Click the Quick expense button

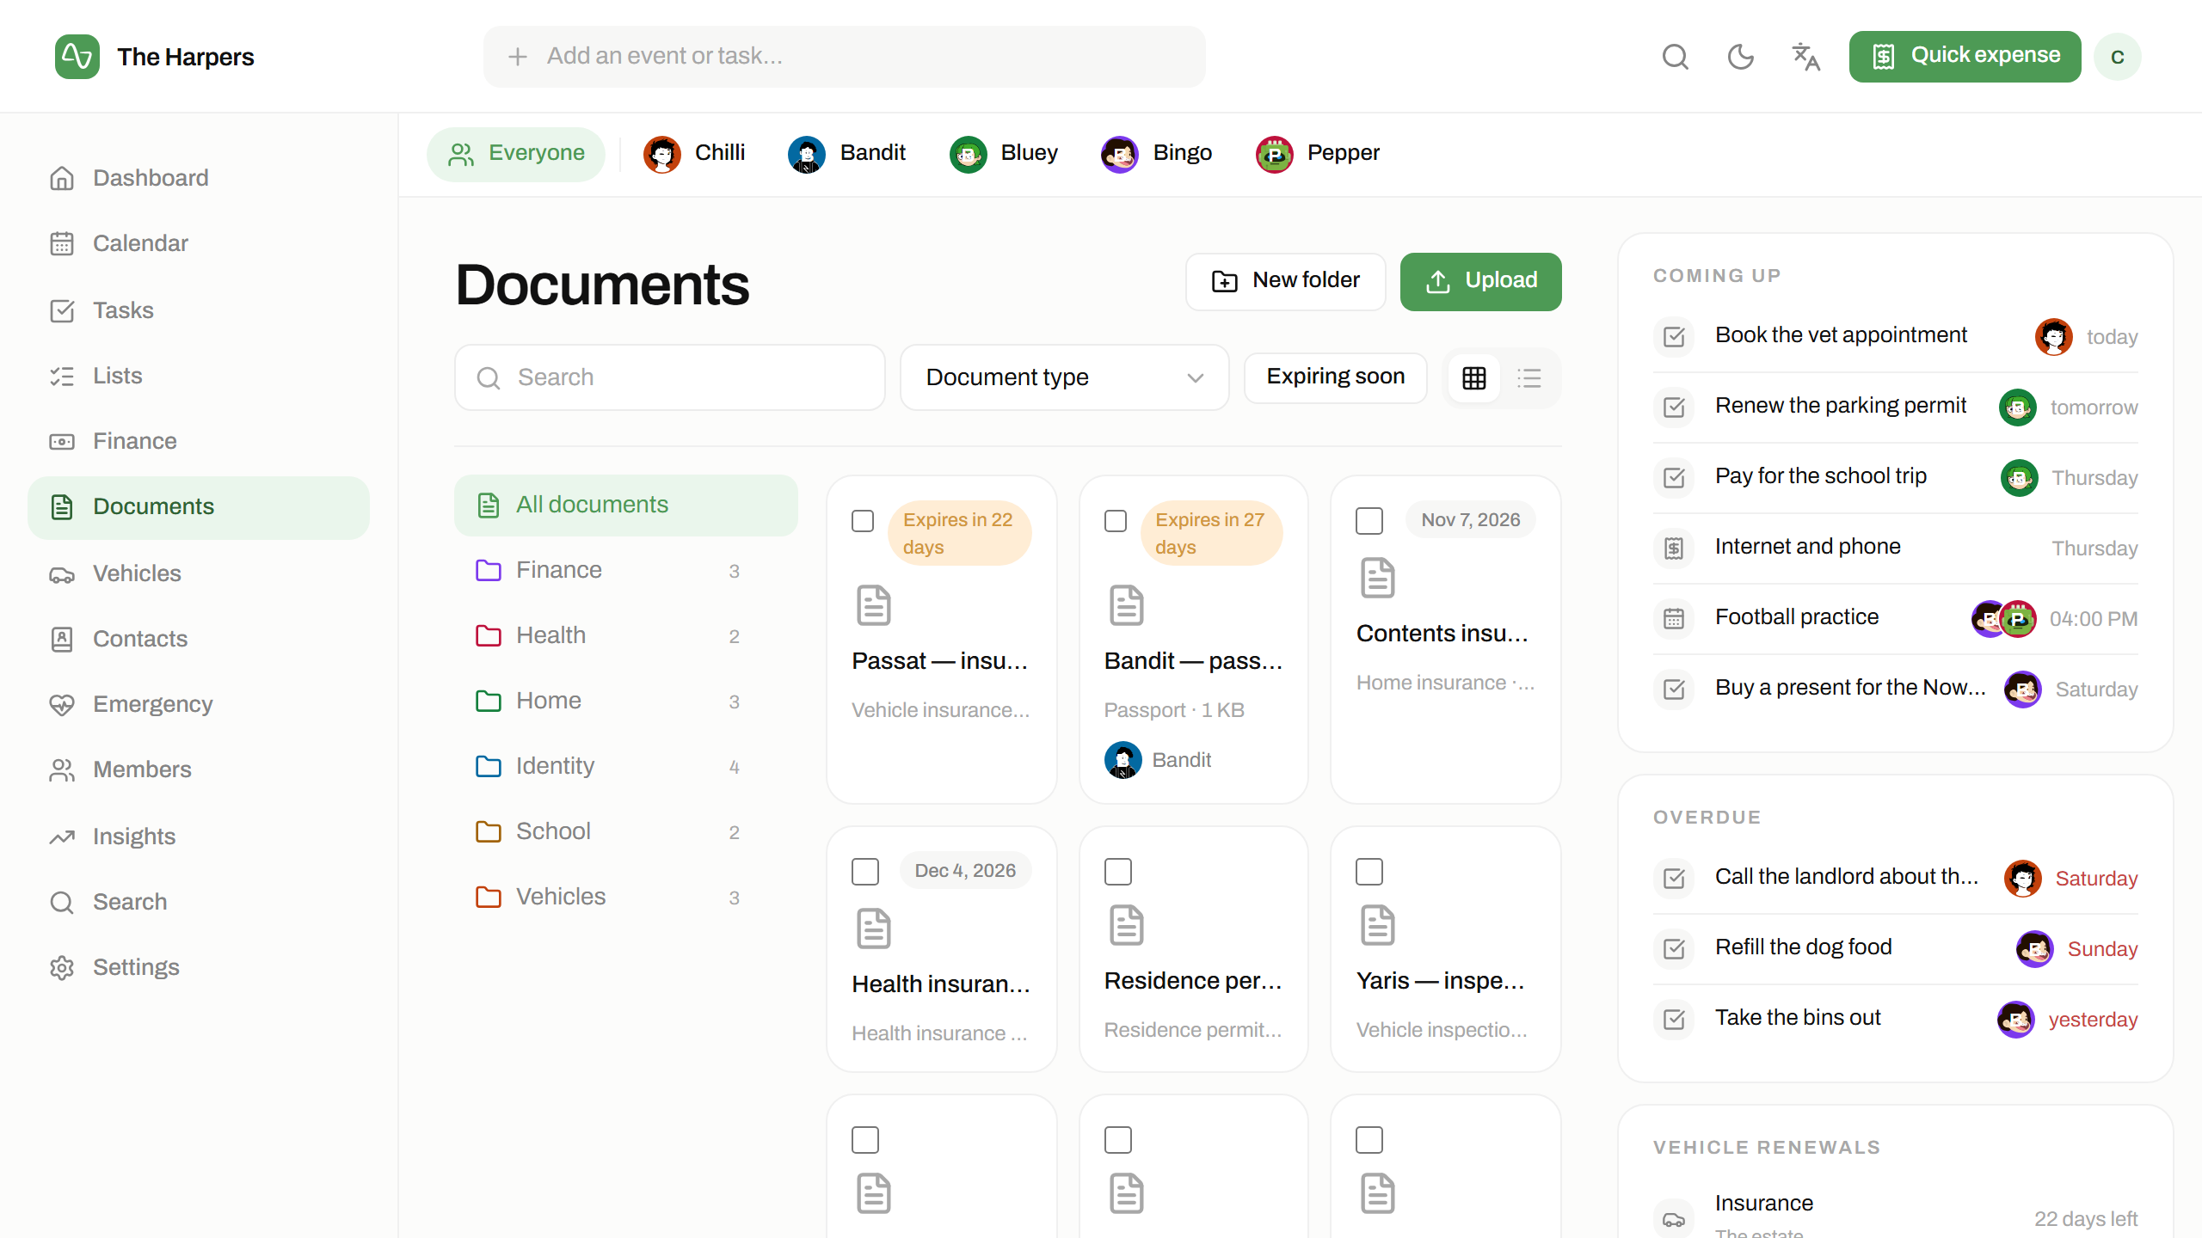click(1965, 57)
